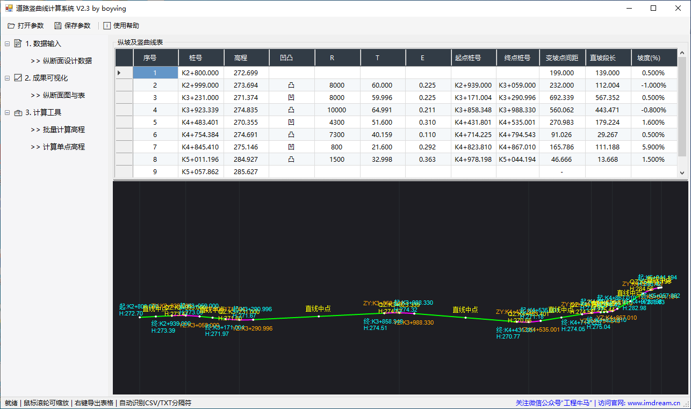The height and width of the screenshot is (409, 691).
Task: Visit www.imdream.cn official website link
Action: pyautogui.click(x=653, y=403)
